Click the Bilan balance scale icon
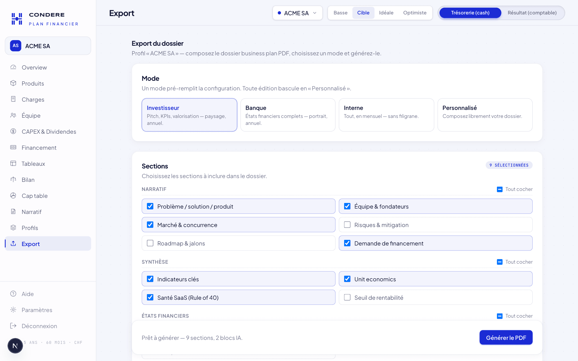This screenshot has width=578, height=361. [13, 179]
